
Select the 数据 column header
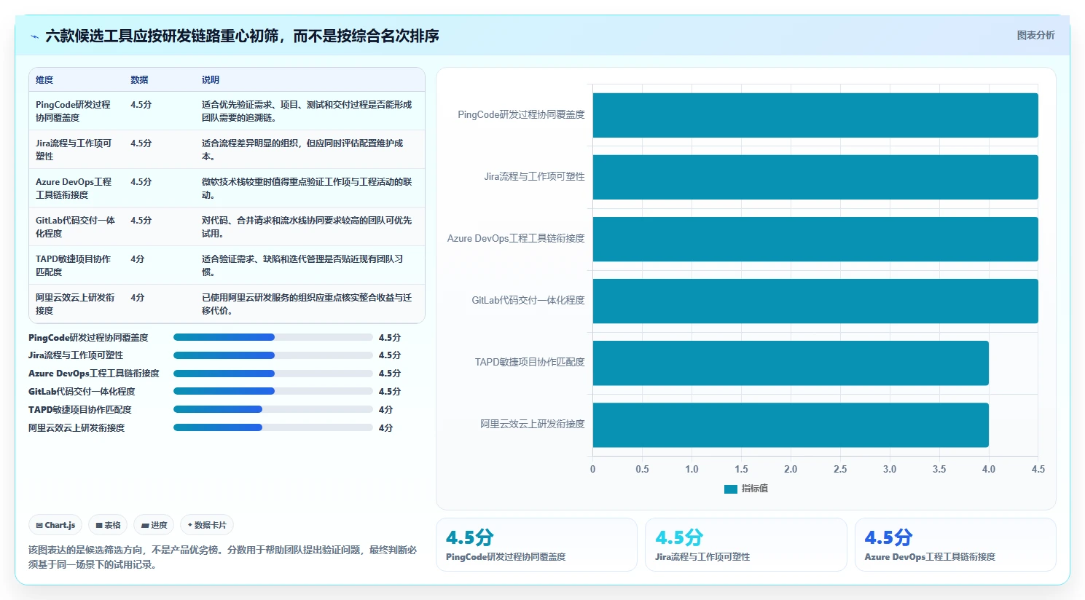click(x=139, y=80)
